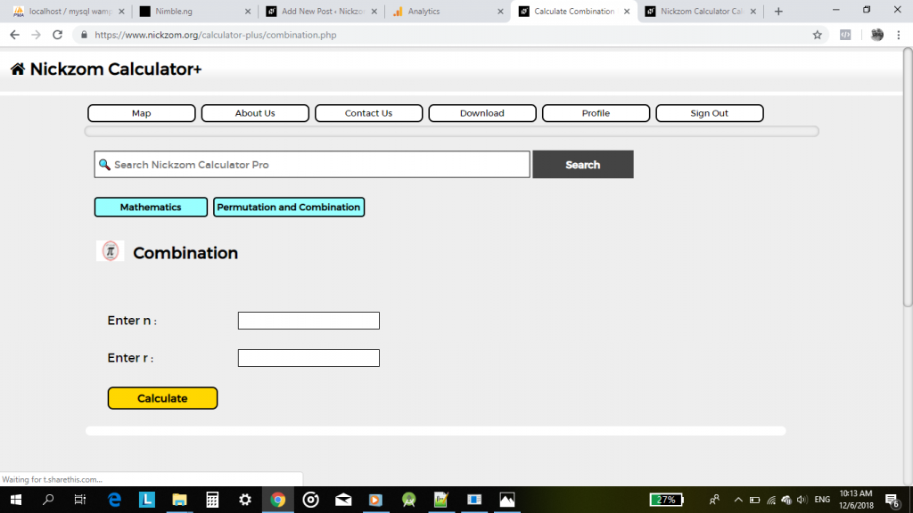Open Settings gear on the taskbar
The width and height of the screenshot is (913, 513).
245,500
